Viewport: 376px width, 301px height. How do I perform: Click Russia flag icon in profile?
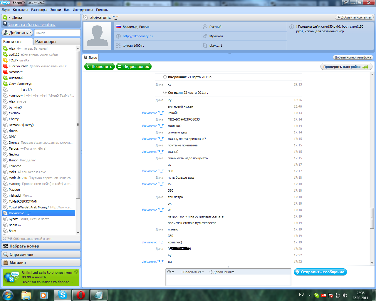(118, 27)
